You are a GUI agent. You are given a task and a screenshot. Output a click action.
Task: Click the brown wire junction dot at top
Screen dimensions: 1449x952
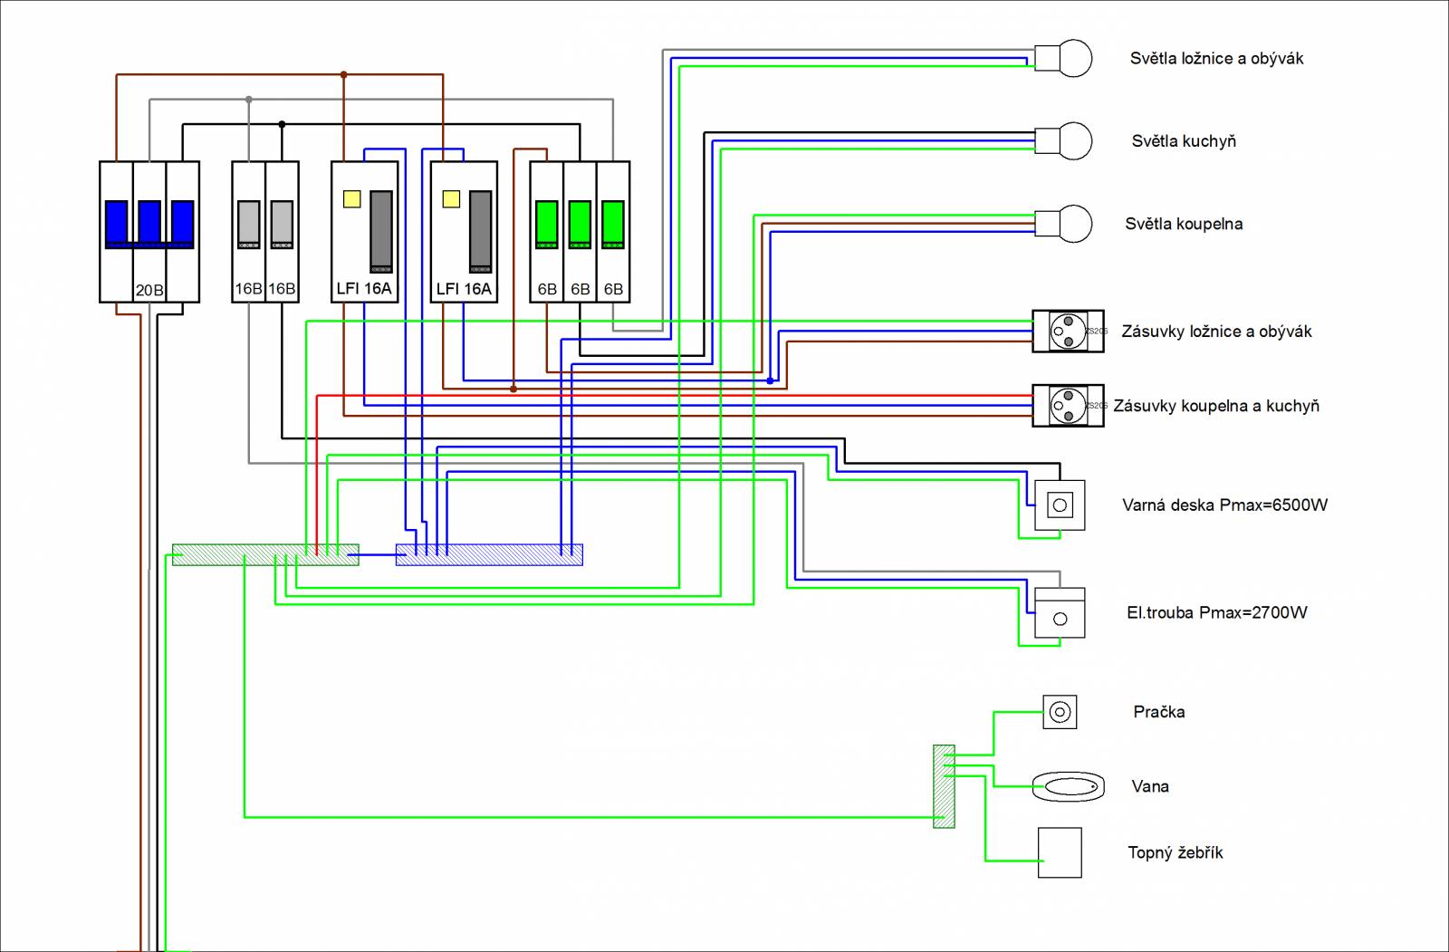pos(343,75)
